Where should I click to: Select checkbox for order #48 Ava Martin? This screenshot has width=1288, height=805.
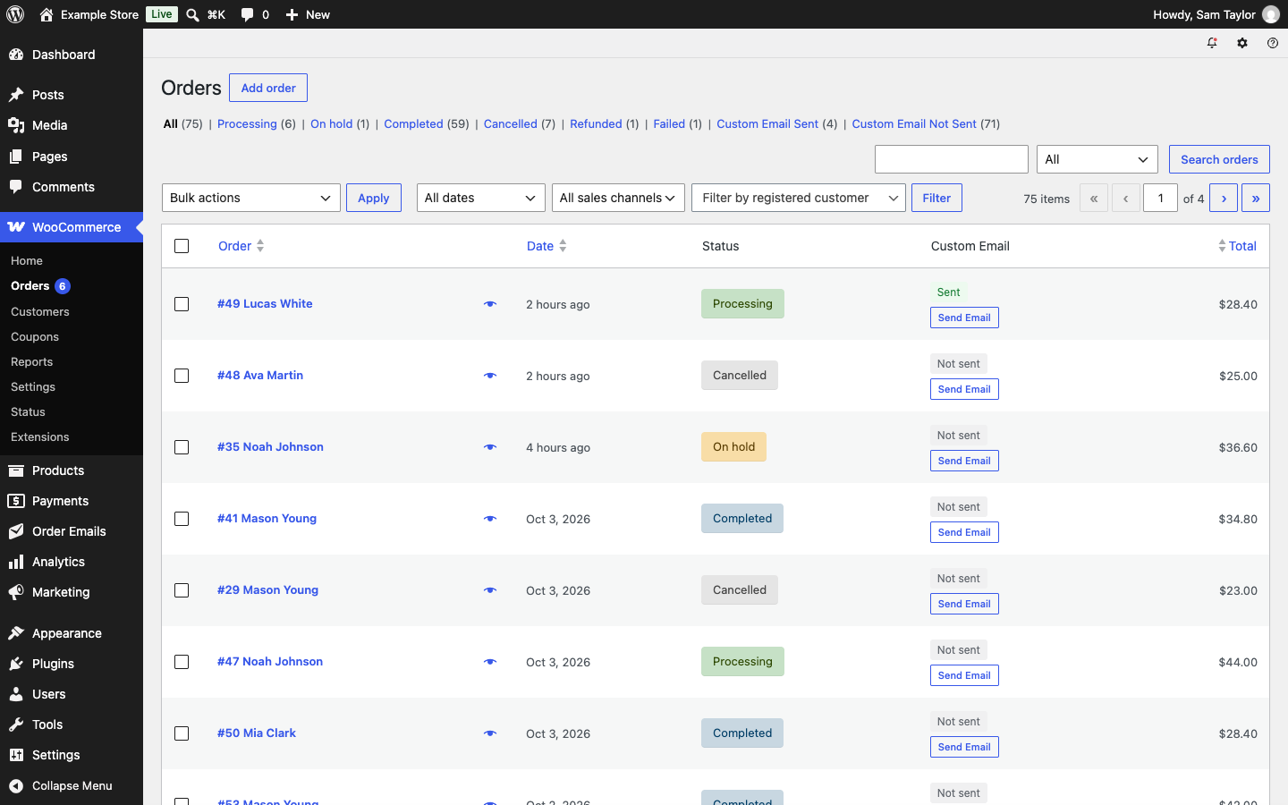[182, 376]
